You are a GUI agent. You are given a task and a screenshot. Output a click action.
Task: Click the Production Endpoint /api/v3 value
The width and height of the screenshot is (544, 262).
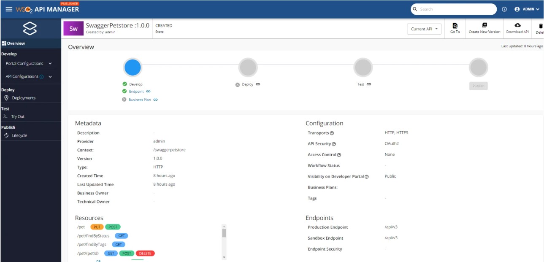(391, 227)
